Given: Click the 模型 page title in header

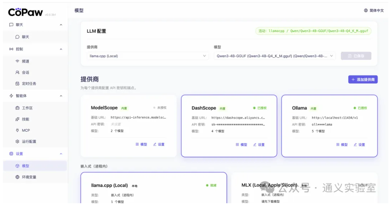Looking at the screenshot, I should coord(79,11).
